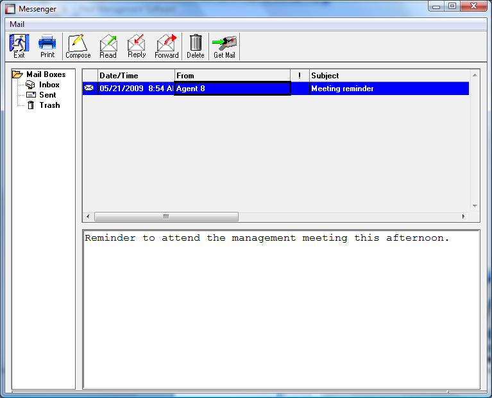Open the Trash folder
The height and width of the screenshot is (398, 492).
click(x=49, y=105)
